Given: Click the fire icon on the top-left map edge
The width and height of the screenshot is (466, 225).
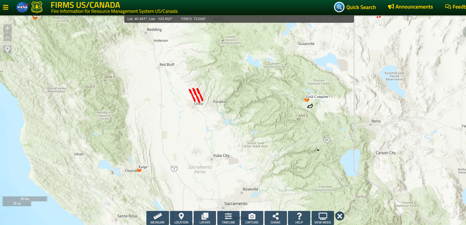Looking at the screenshot, I should (x=35, y=17).
